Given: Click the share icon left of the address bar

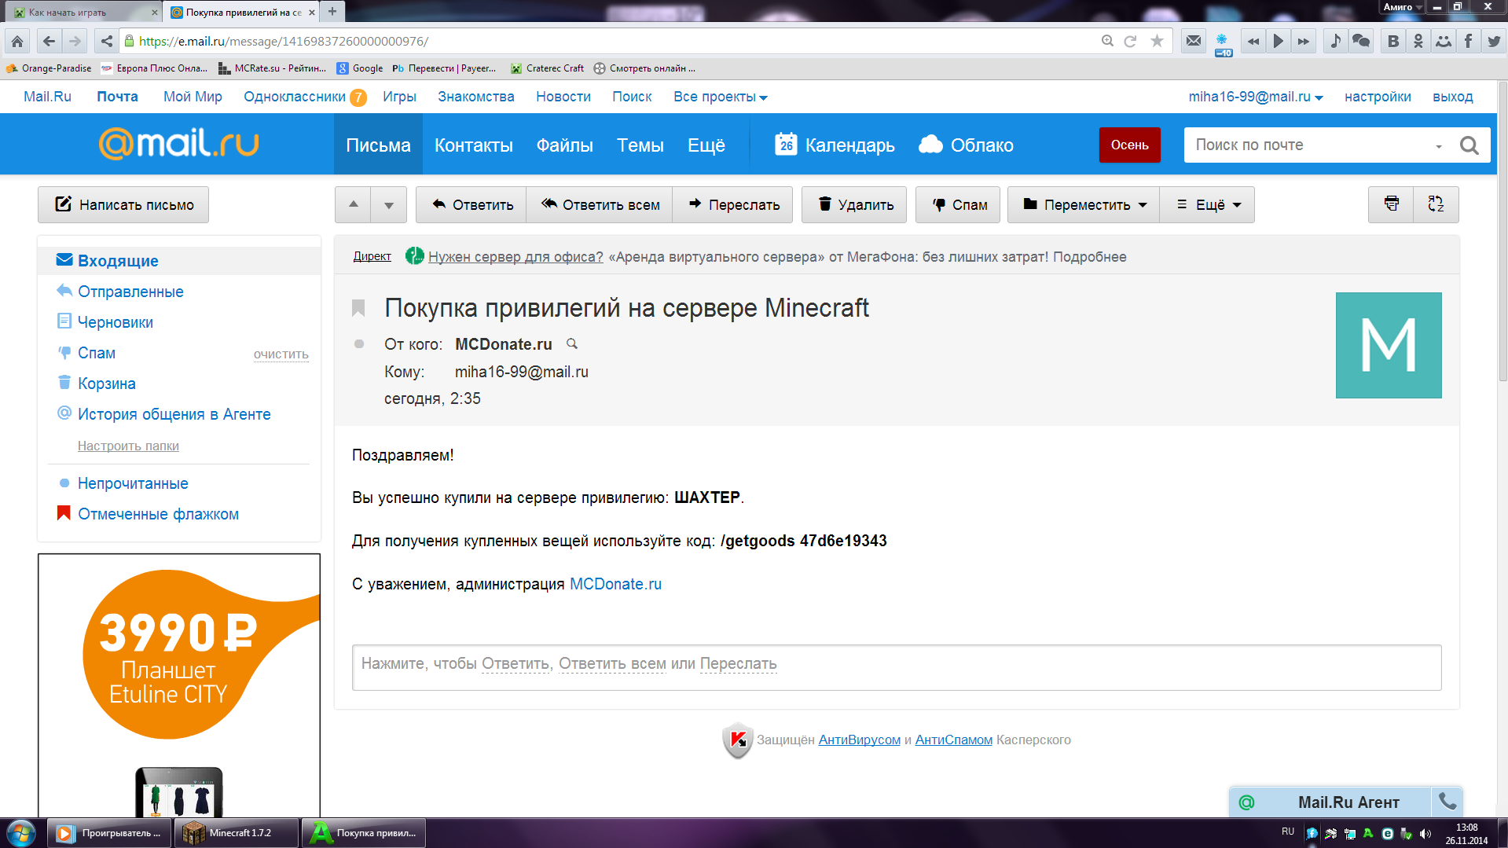Looking at the screenshot, I should click(x=107, y=41).
